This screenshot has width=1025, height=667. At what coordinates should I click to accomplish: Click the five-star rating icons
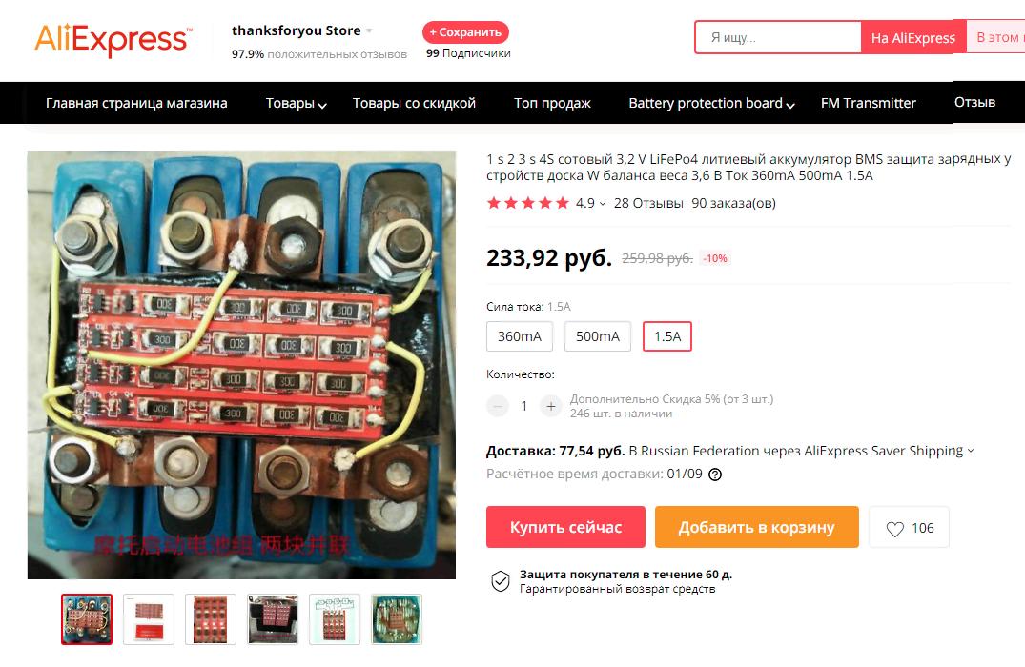coord(528,203)
